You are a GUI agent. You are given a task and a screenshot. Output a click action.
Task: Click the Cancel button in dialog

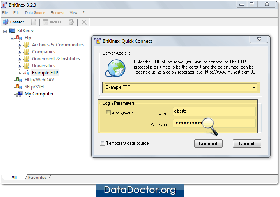(x=247, y=144)
